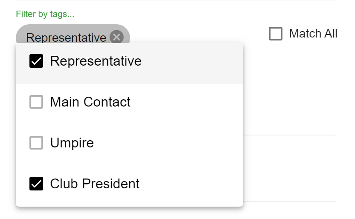Click the Club President option label
Screen dimensions: 355x219
tap(95, 184)
